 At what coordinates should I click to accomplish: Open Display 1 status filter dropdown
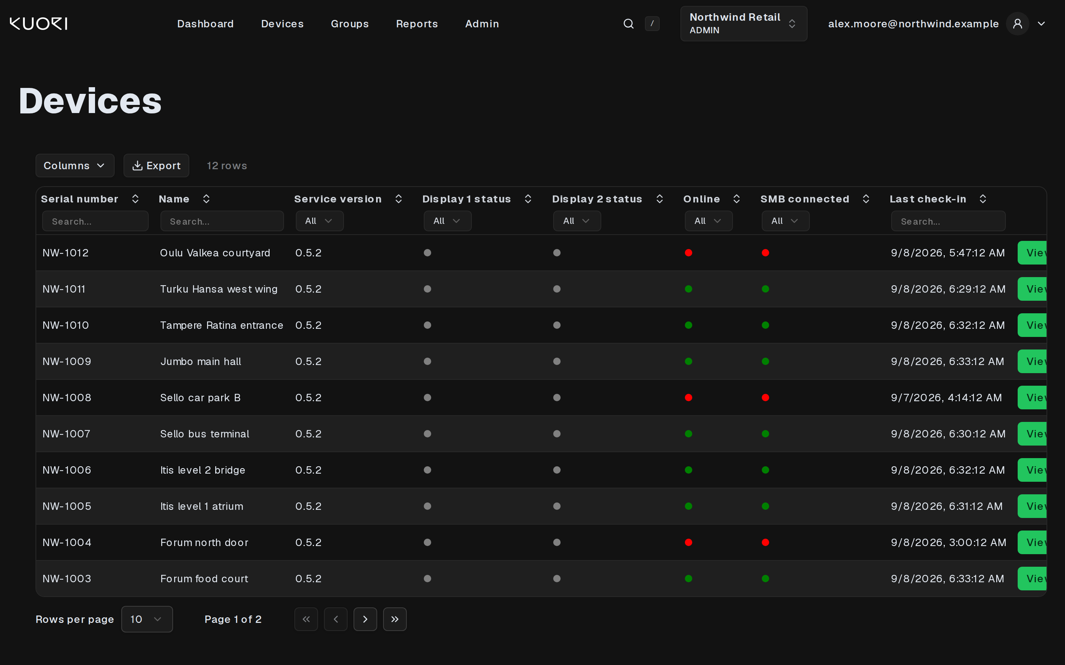coord(447,221)
